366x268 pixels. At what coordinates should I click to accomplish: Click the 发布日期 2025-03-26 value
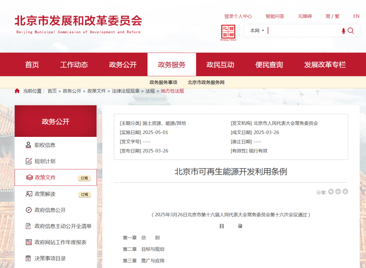[x=155, y=151]
